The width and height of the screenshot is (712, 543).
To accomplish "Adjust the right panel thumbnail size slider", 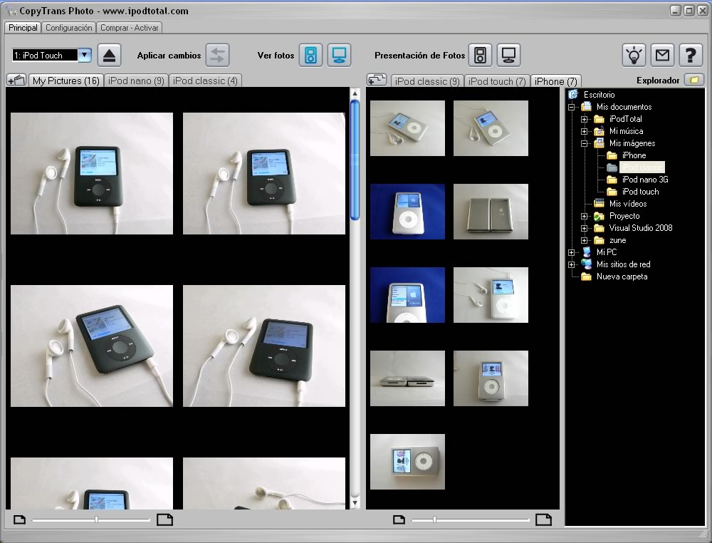I will click(434, 519).
